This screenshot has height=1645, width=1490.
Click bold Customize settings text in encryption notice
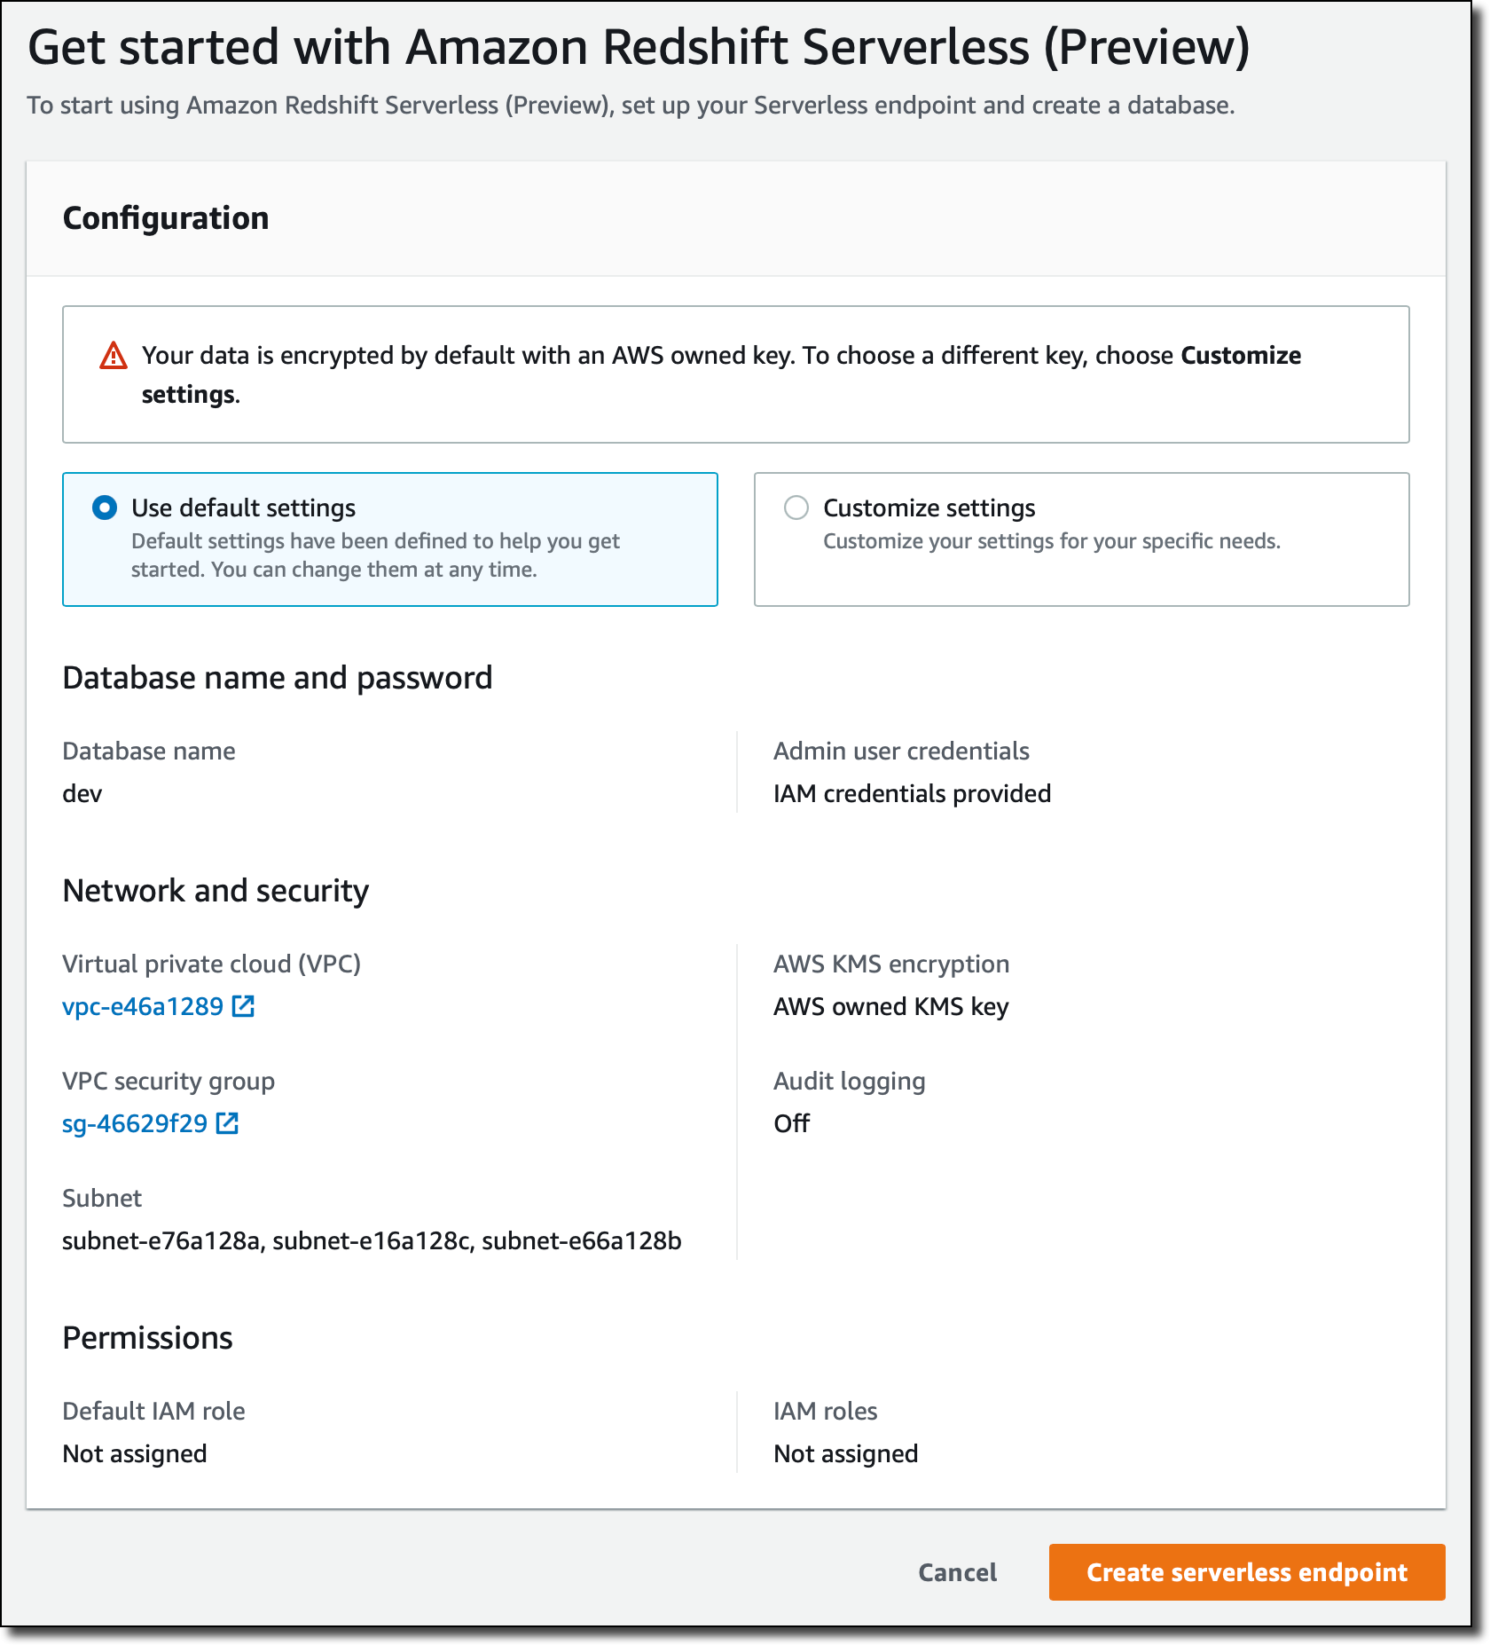click(x=1240, y=356)
